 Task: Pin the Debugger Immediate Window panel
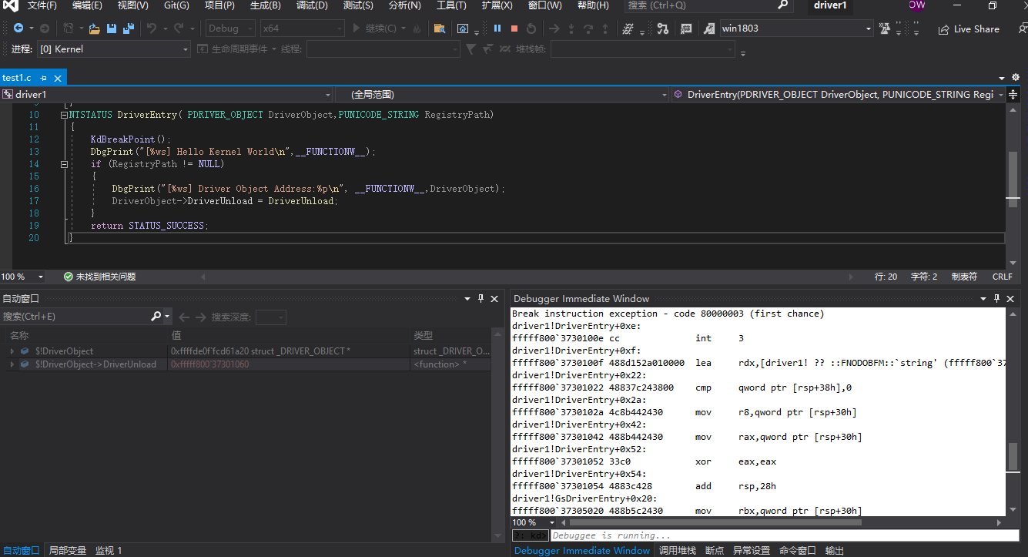coord(998,298)
